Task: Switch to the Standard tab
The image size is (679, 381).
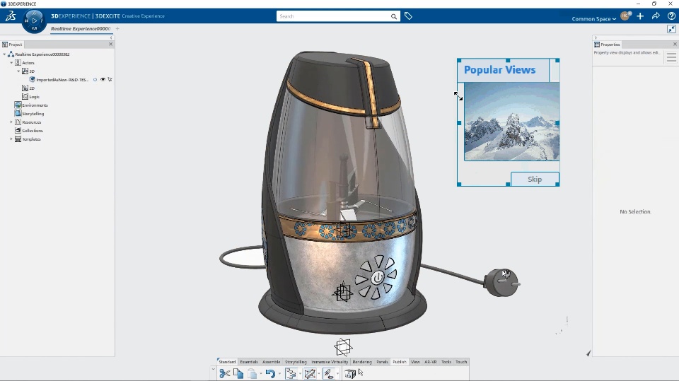Action: click(227, 362)
